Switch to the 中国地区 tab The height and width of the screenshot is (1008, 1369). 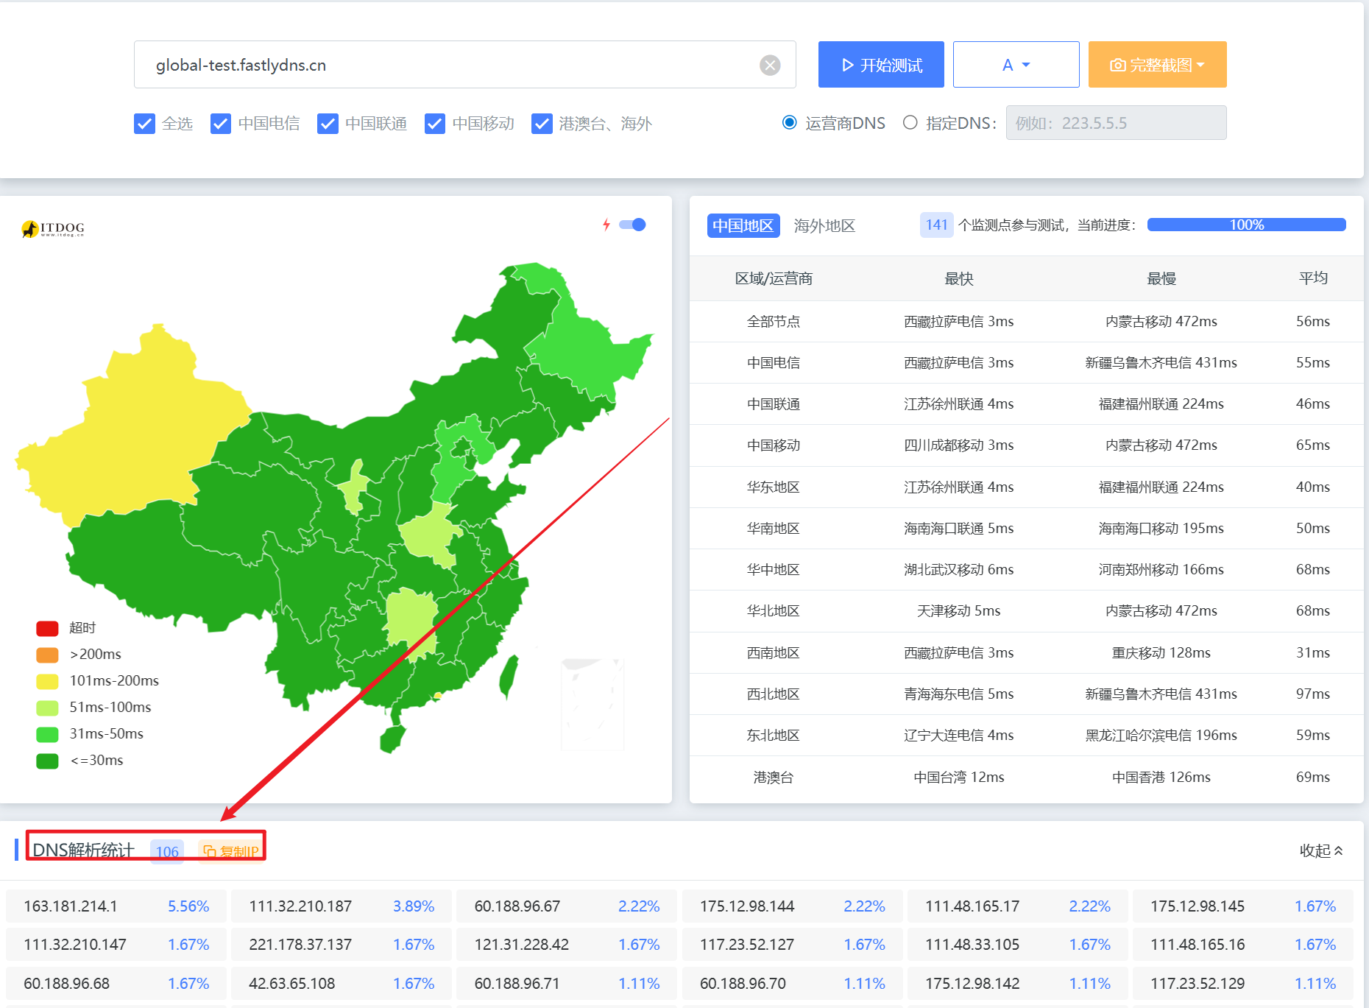743,225
